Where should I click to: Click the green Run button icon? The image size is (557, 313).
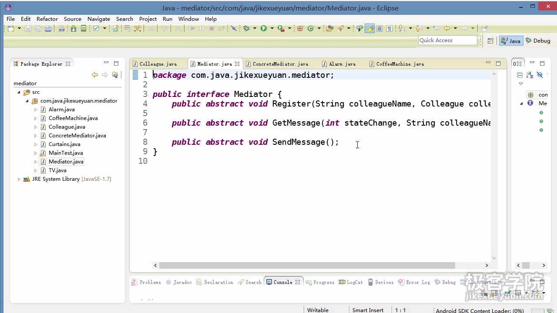coord(263,28)
